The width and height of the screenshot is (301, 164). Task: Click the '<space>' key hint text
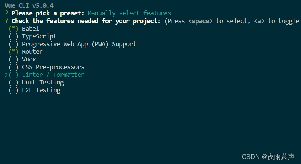201,21
